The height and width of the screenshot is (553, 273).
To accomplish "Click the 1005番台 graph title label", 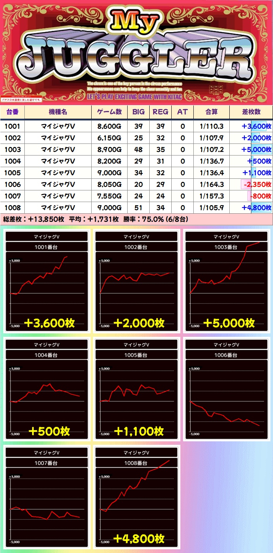I will click(138, 355).
